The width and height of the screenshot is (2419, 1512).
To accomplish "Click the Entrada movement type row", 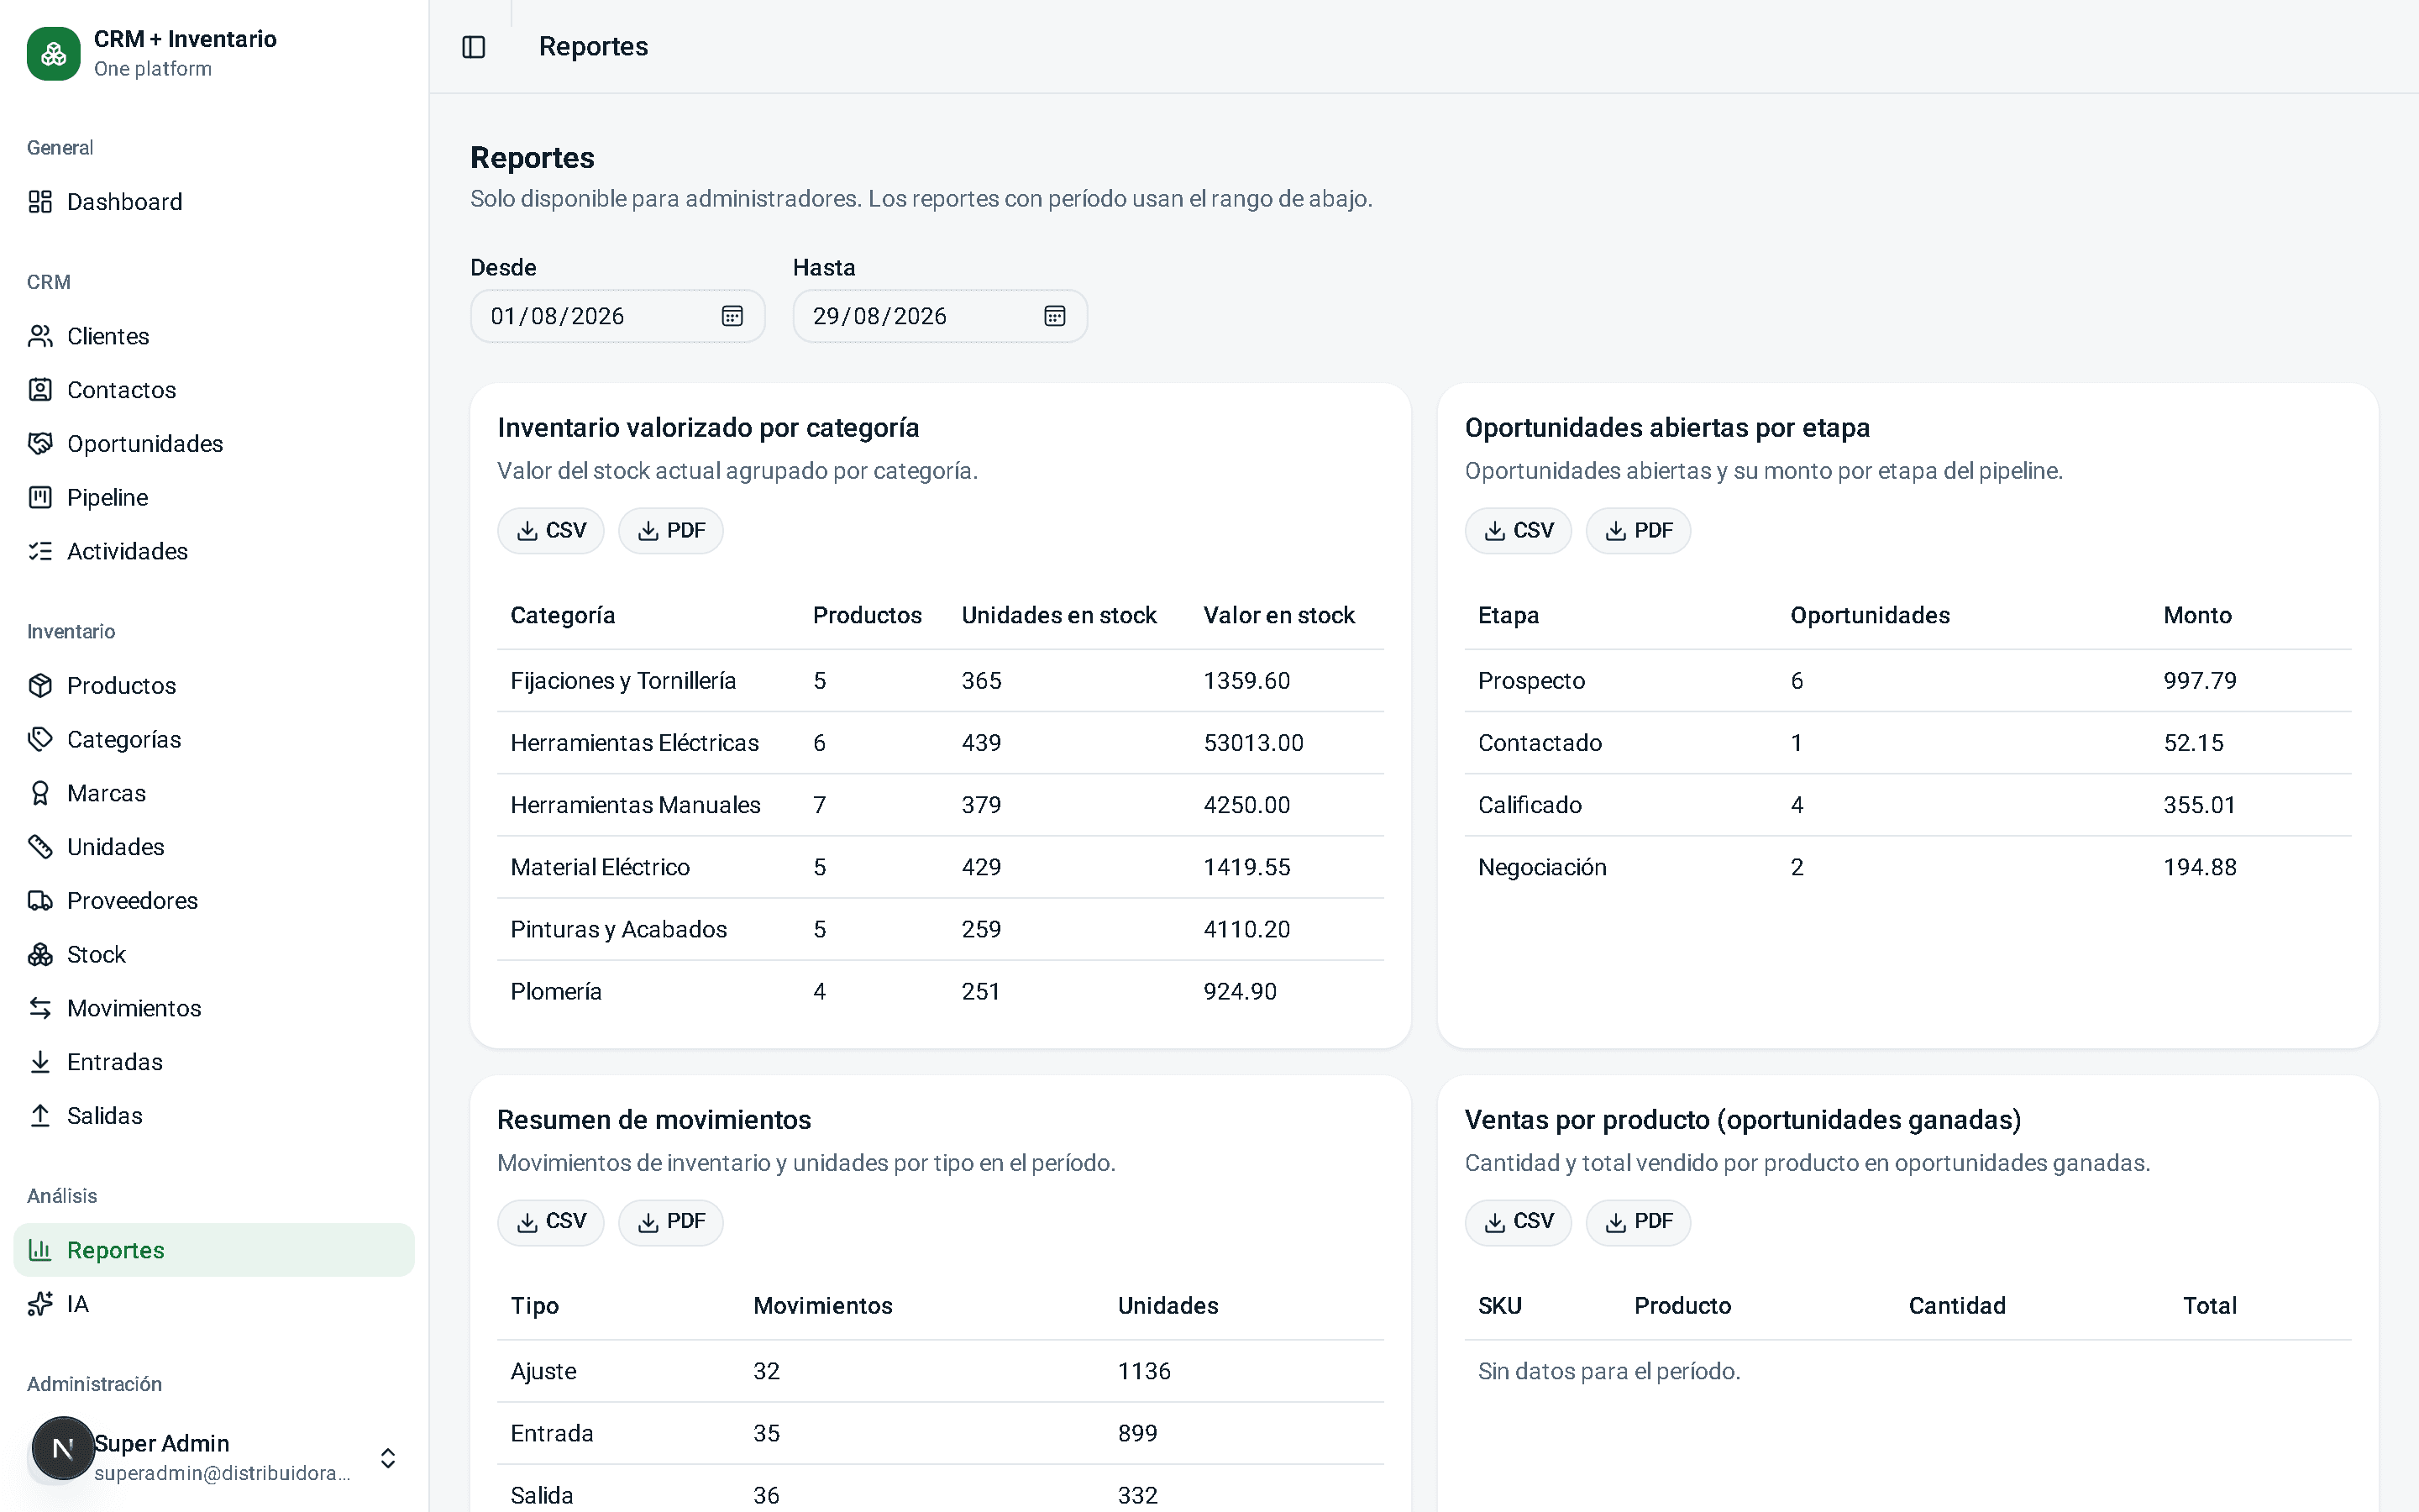I will (941, 1433).
